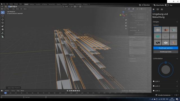The width and height of the screenshot is (180, 101).
Task: Click the navigation gizmo Z axis
Action: coord(123,12)
